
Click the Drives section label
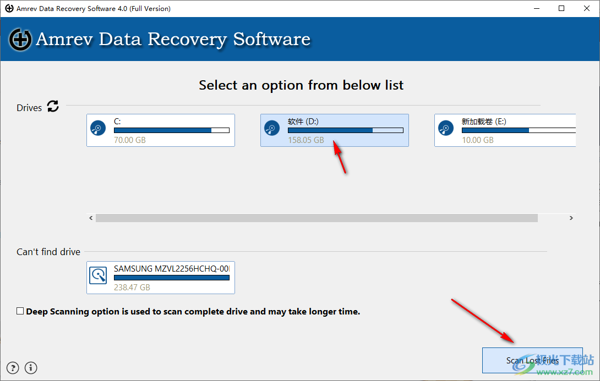coord(29,107)
